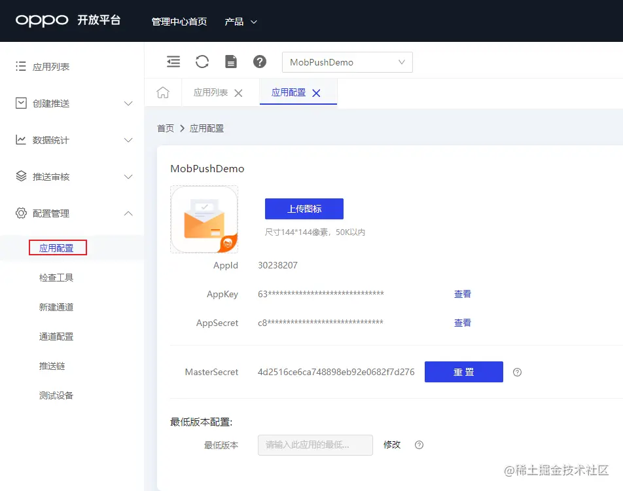Collapse the sidebar using the indent icon
The width and height of the screenshot is (623, 491).
pyautogui.click(x=173, y=62)
